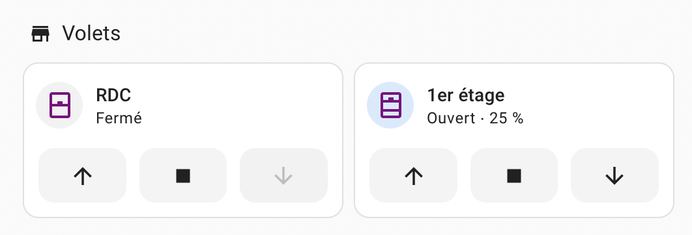This screenshot has width=692, height=235.
Task: Click empty space inside the RDC card
Action: 243,106
